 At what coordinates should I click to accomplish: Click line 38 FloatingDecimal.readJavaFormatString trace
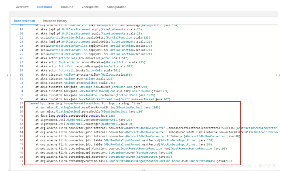coord(98,107)
